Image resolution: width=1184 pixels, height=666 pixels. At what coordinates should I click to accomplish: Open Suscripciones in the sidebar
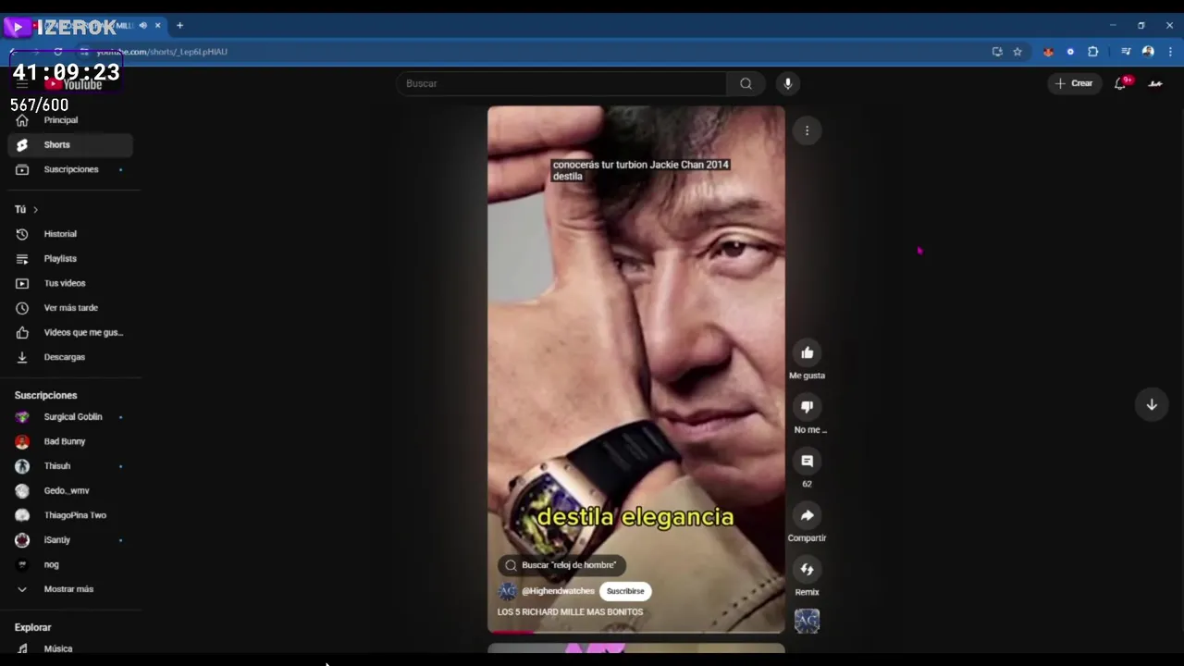point(70,169)
